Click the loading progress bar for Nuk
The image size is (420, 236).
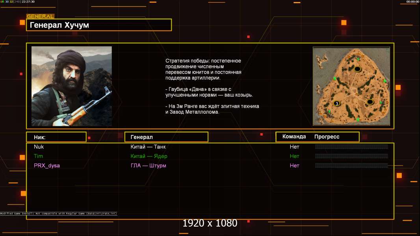tap(351, 146)
